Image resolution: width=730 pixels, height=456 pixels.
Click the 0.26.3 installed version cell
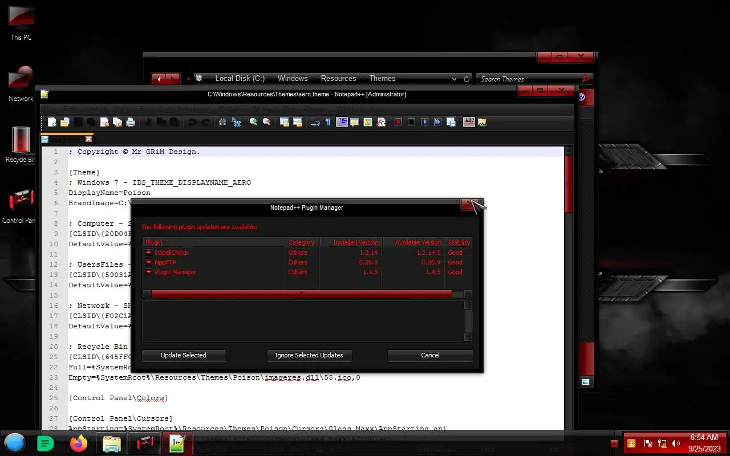[368, 262]
